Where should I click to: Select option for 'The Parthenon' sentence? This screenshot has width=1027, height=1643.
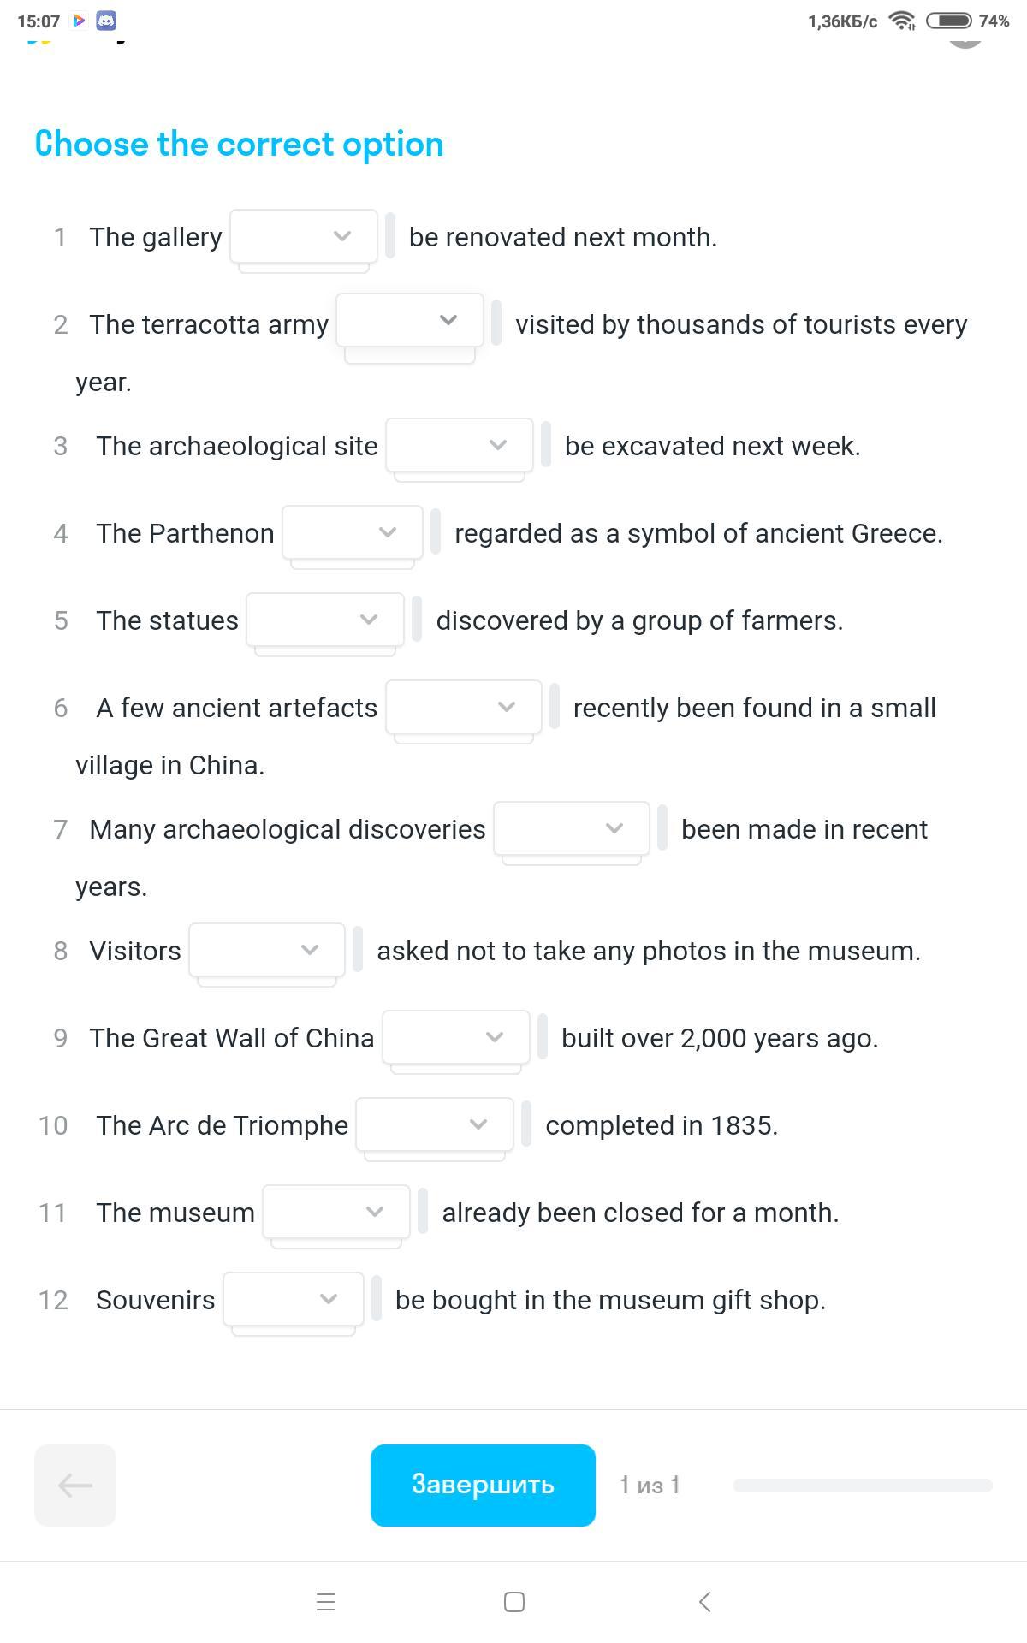[x=353, y=532]
